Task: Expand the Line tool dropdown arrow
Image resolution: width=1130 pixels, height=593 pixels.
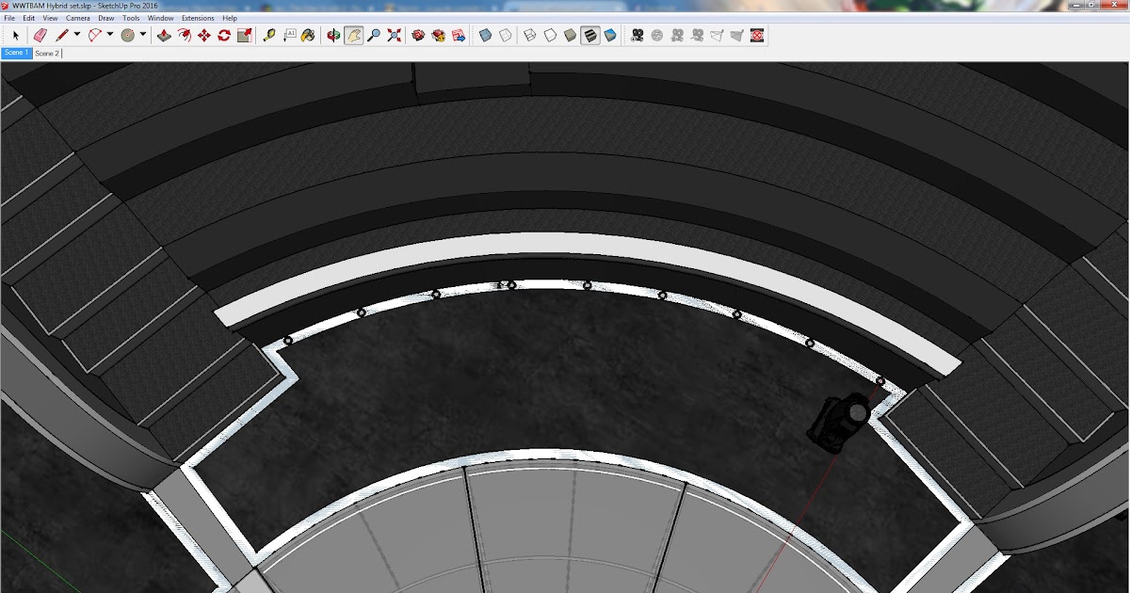Action: [77, 34]
